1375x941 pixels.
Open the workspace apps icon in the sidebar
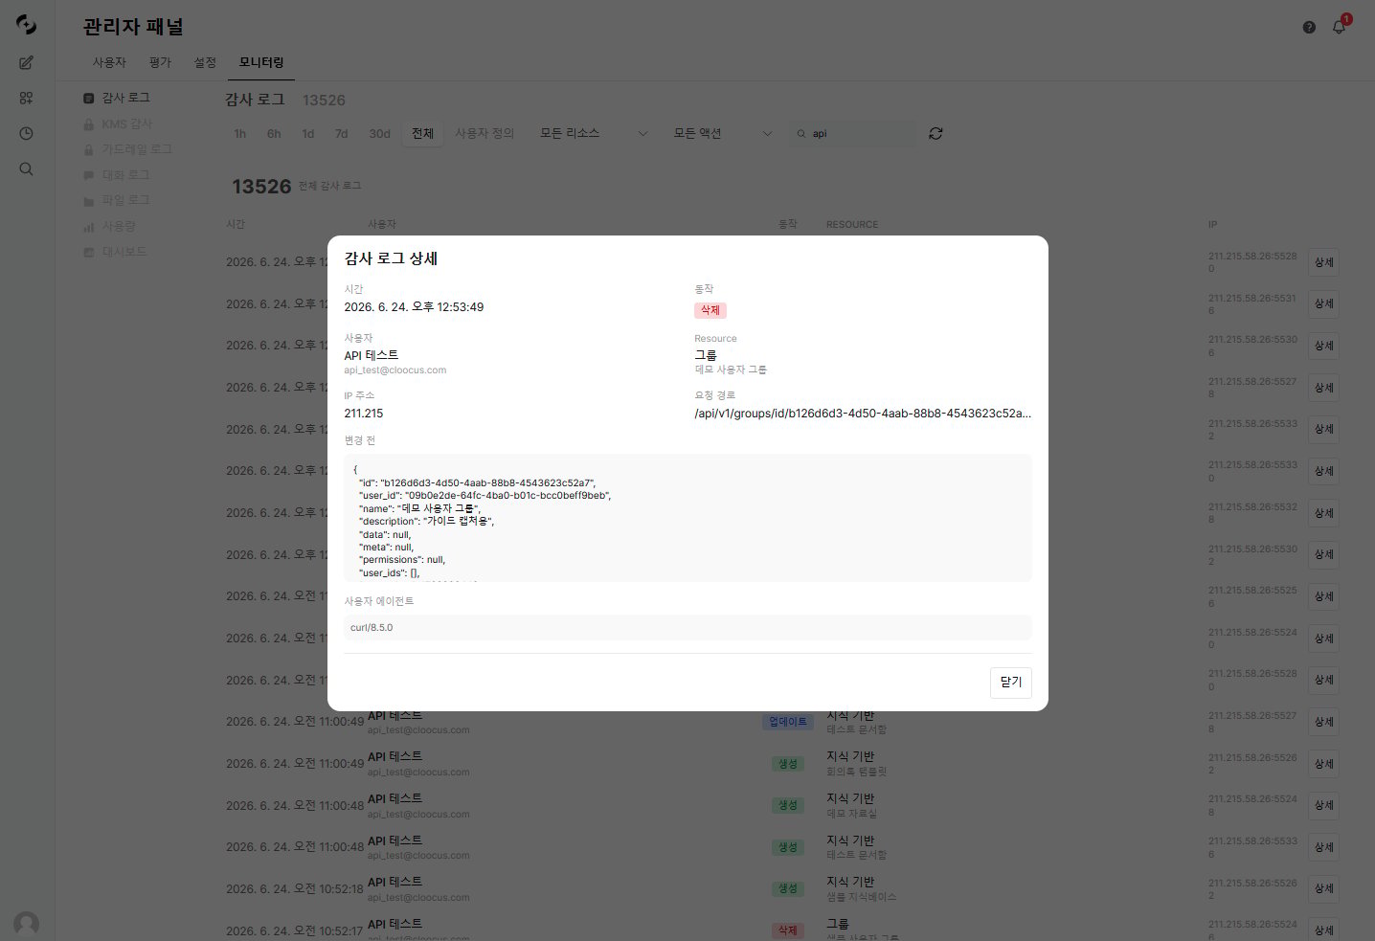click(27, 98)
